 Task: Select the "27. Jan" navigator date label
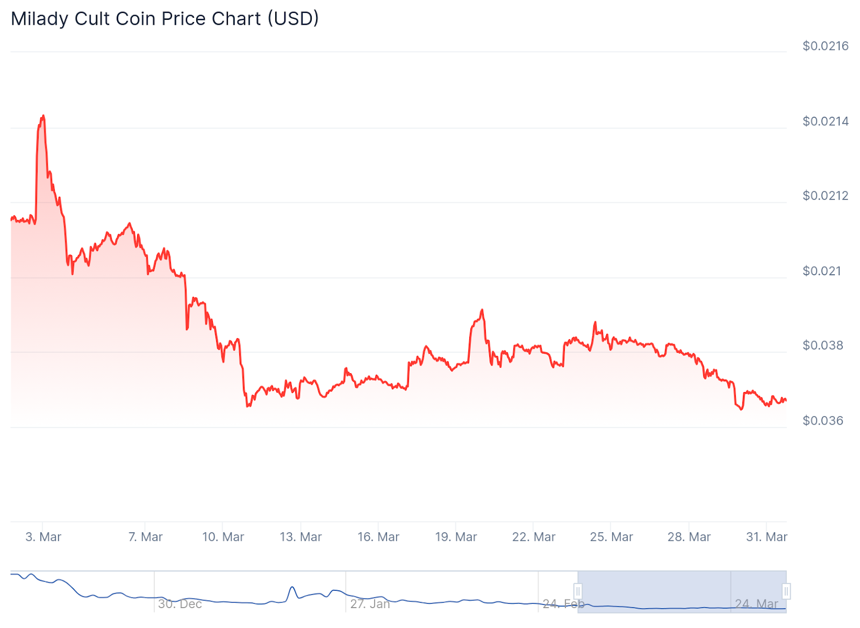click(370, 604)
